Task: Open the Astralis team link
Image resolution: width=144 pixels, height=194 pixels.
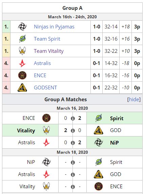Action: coord(42,63)
